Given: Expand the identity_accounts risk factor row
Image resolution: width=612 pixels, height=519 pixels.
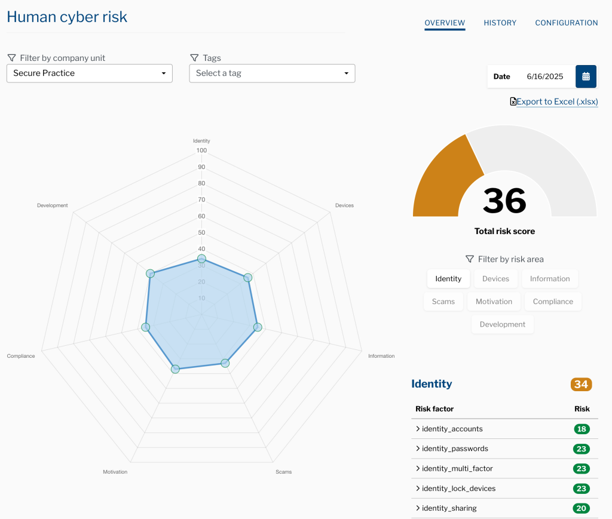Looking at the screenshot, I should (x=448, y=429).
